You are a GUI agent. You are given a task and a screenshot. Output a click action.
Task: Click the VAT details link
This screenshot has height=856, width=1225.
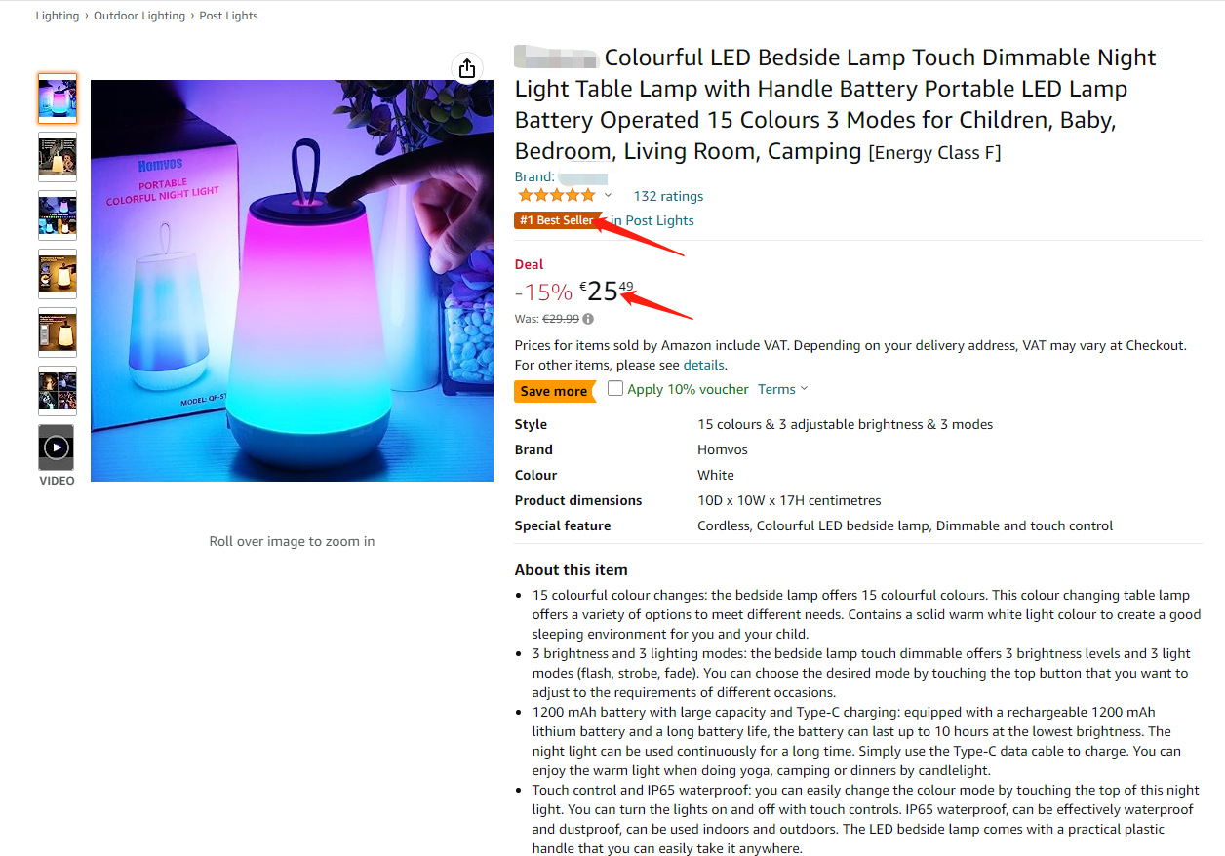[x=703, y=365]
